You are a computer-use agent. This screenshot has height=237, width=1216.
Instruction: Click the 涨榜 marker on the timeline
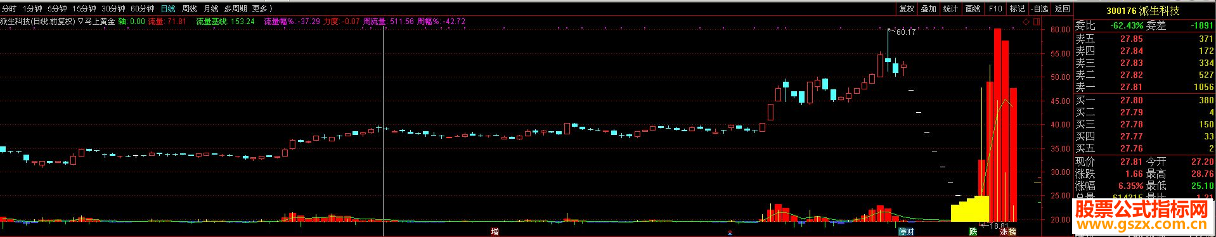tap(1008, 232)
